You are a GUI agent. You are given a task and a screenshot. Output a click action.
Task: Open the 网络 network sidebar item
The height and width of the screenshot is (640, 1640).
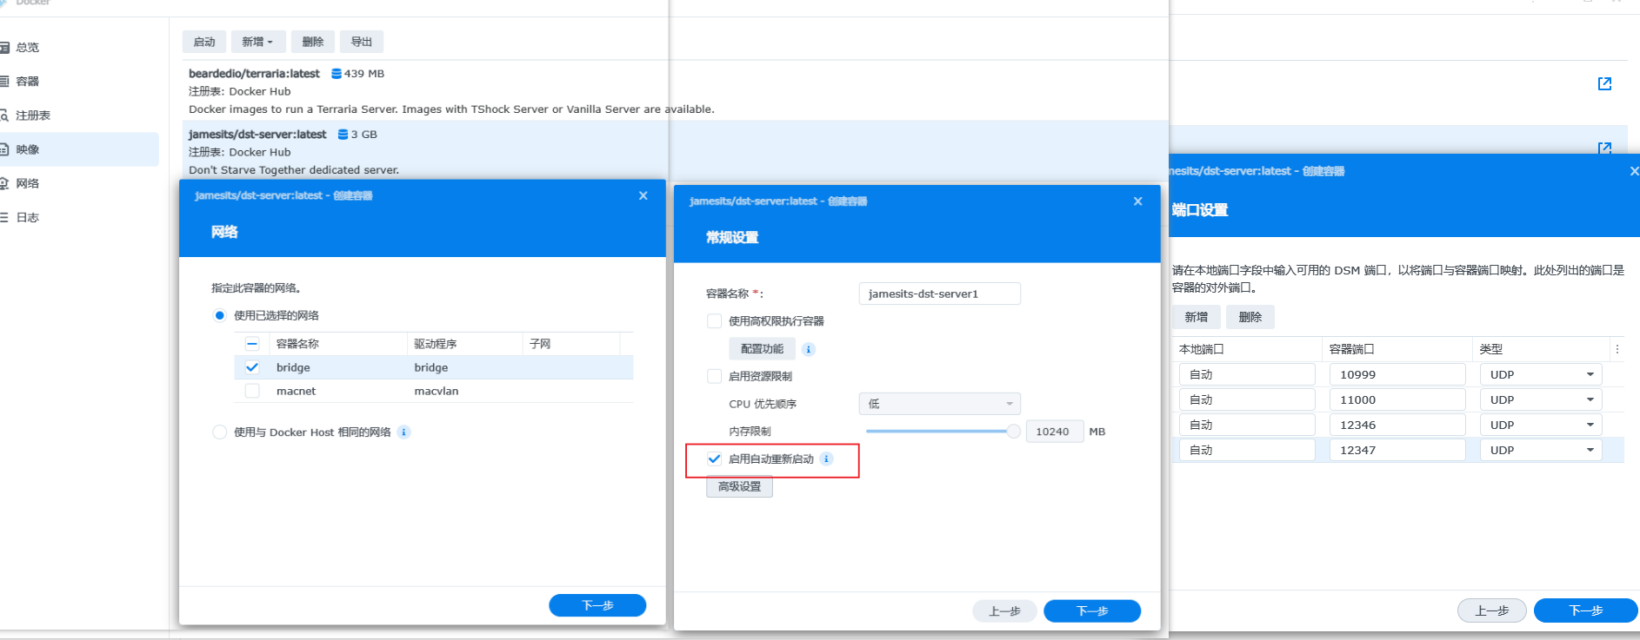(78, 183)
